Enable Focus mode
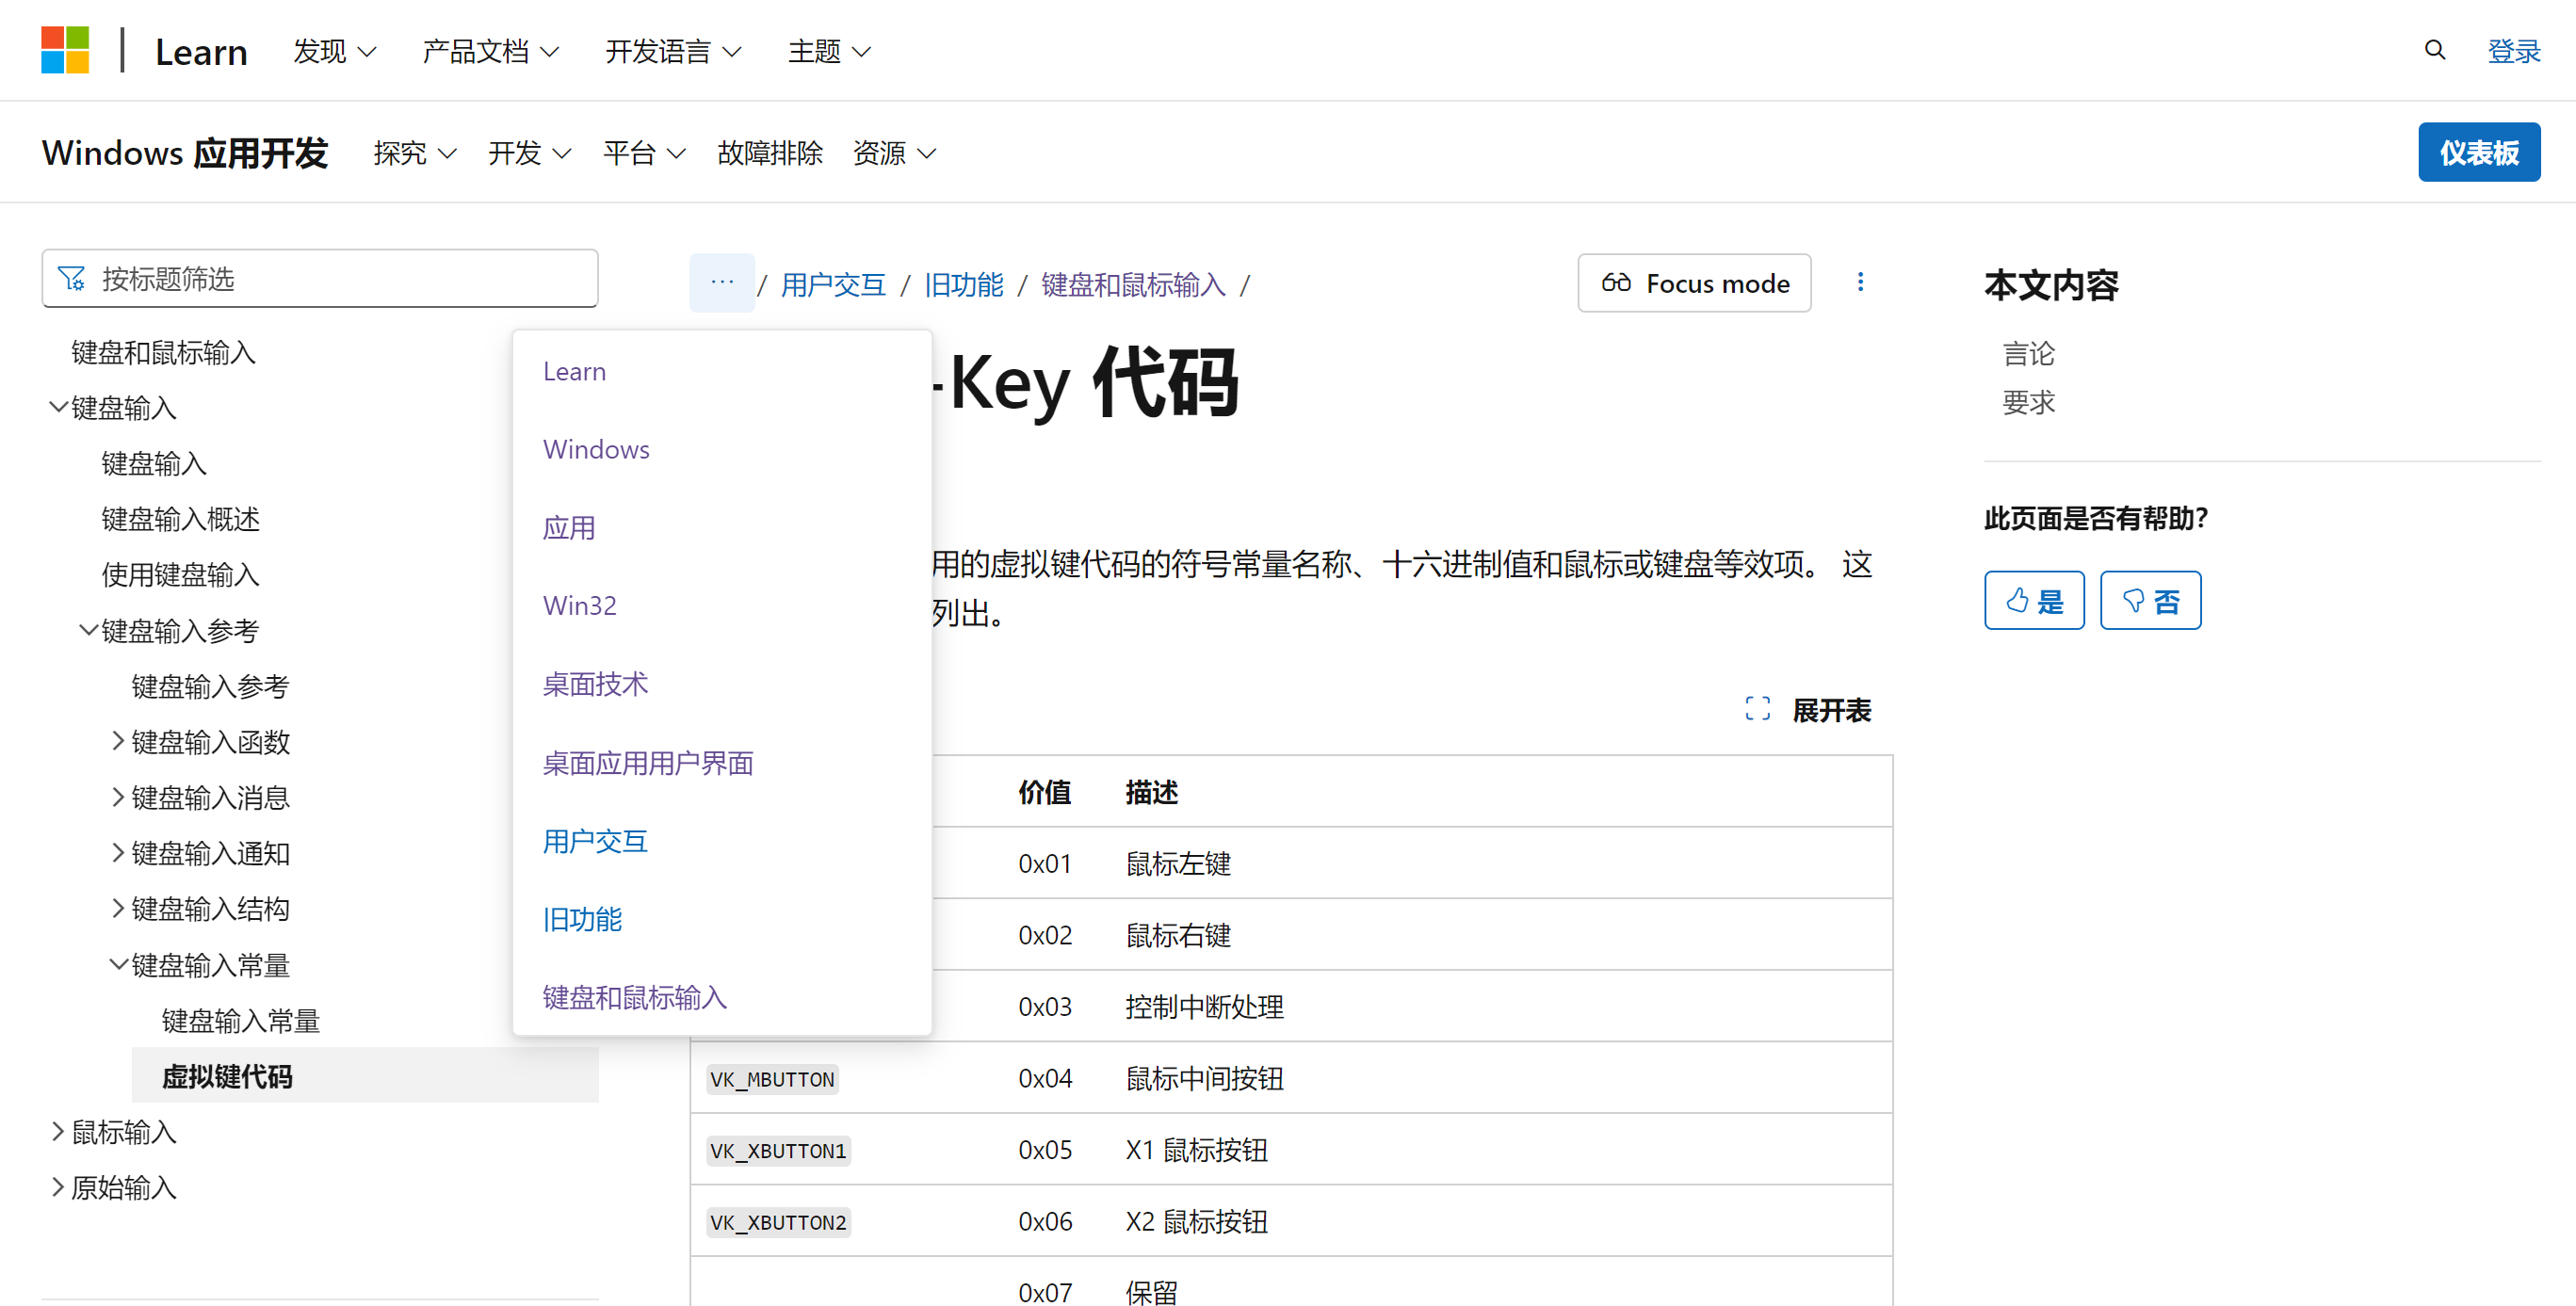This screenshot has width=2576, height=1306. click(1694, 283)
